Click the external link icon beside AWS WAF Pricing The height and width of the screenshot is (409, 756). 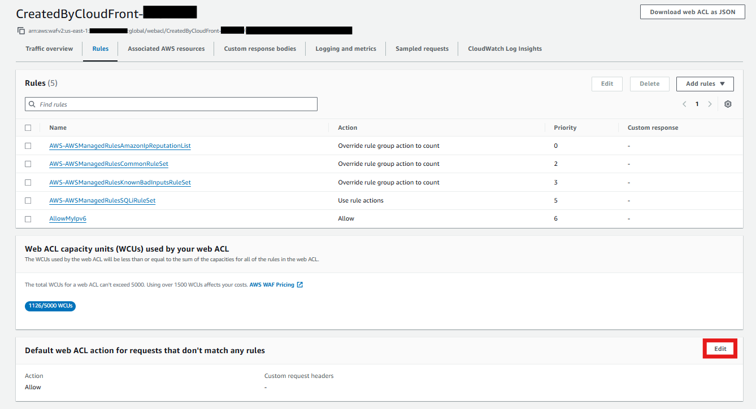click(x=300, y=285)
